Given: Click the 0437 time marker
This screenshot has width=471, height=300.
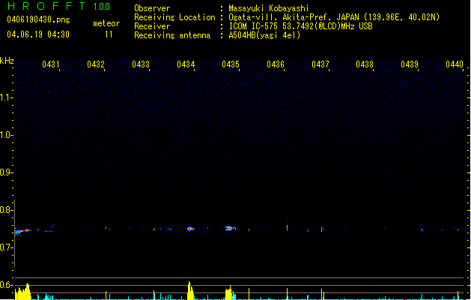Looking at the screenshot, I should 320,64.
